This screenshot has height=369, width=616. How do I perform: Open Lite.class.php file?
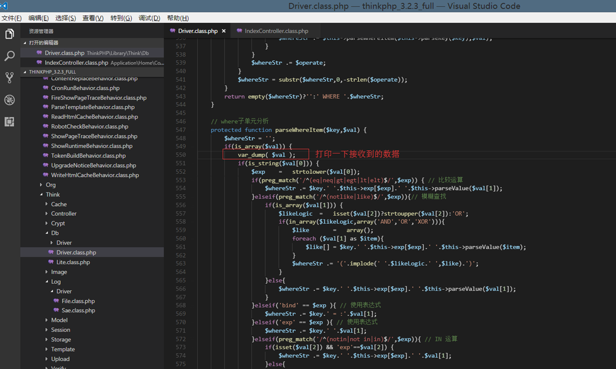(x=73, y=262)
